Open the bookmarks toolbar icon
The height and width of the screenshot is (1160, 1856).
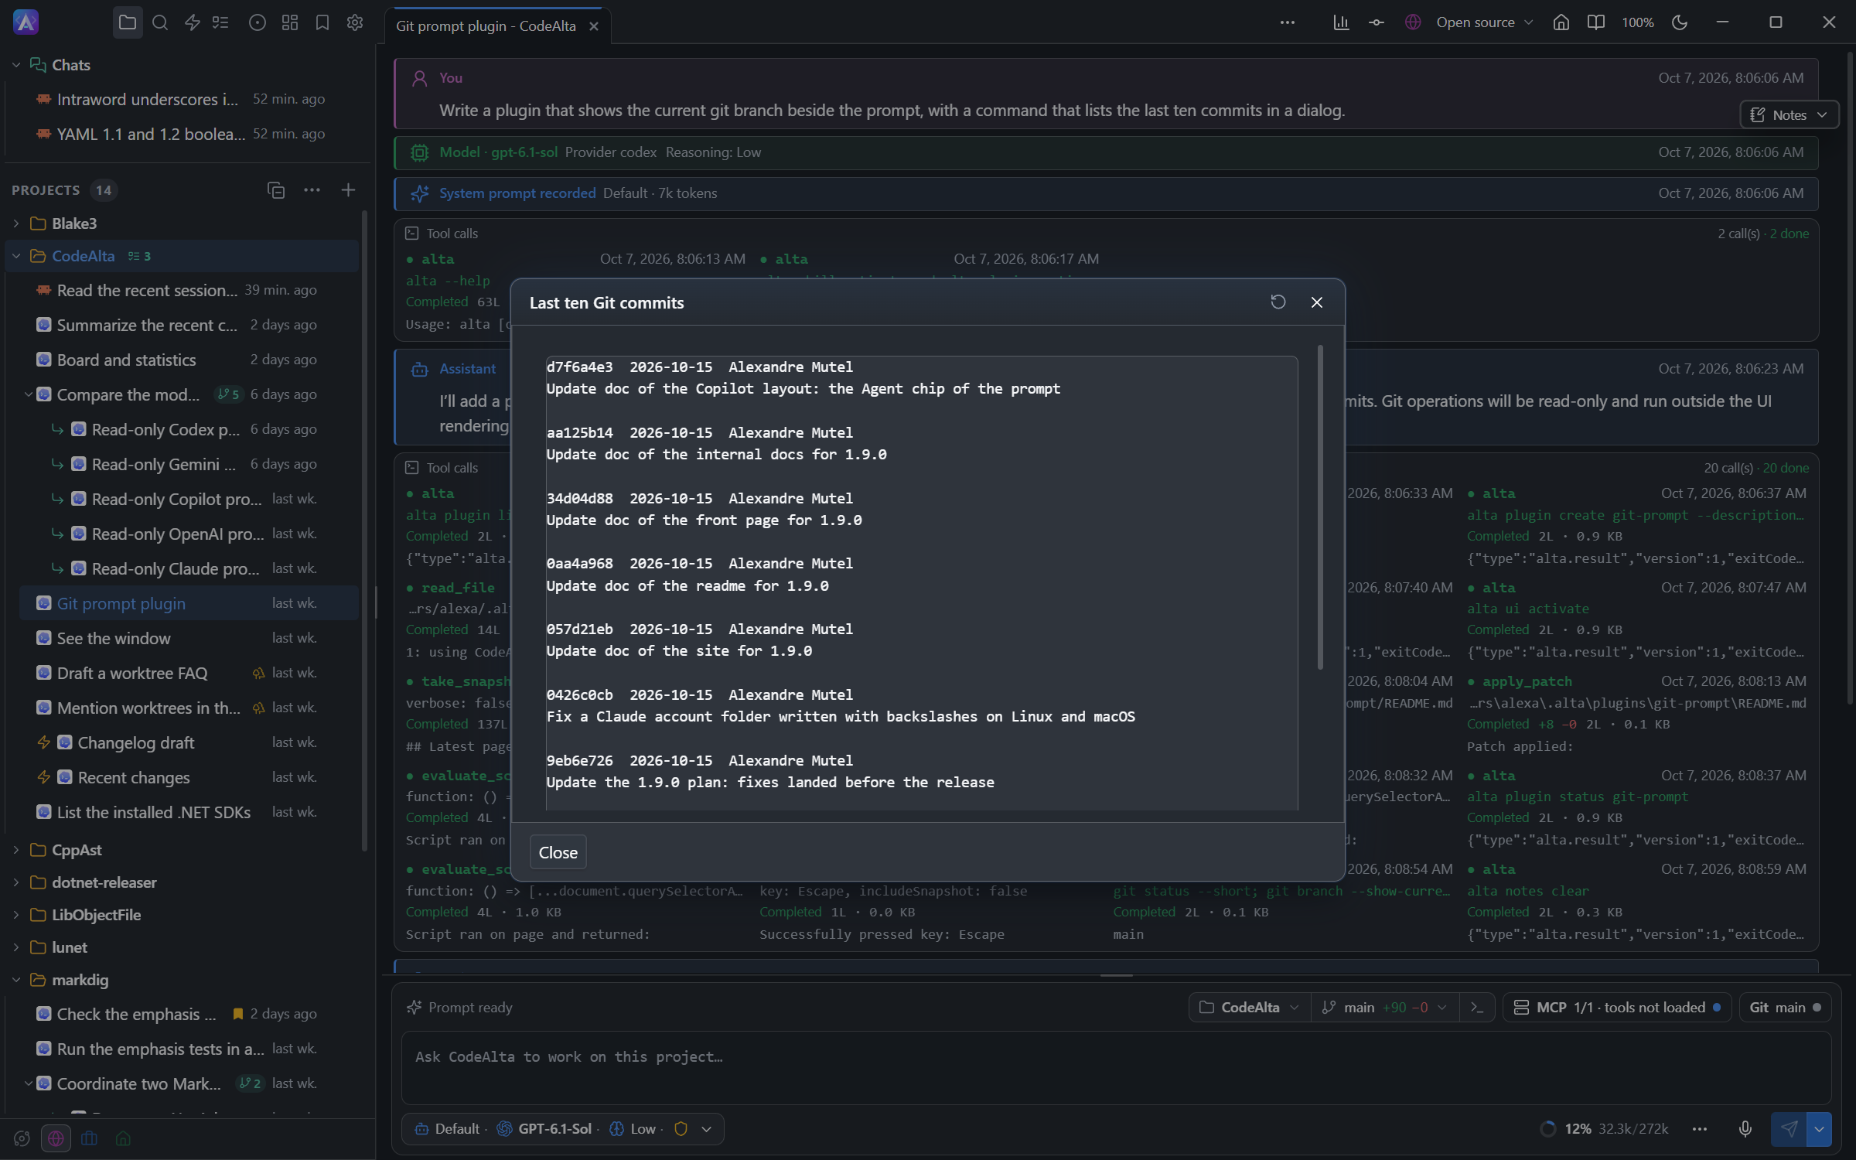pos(322,22)
